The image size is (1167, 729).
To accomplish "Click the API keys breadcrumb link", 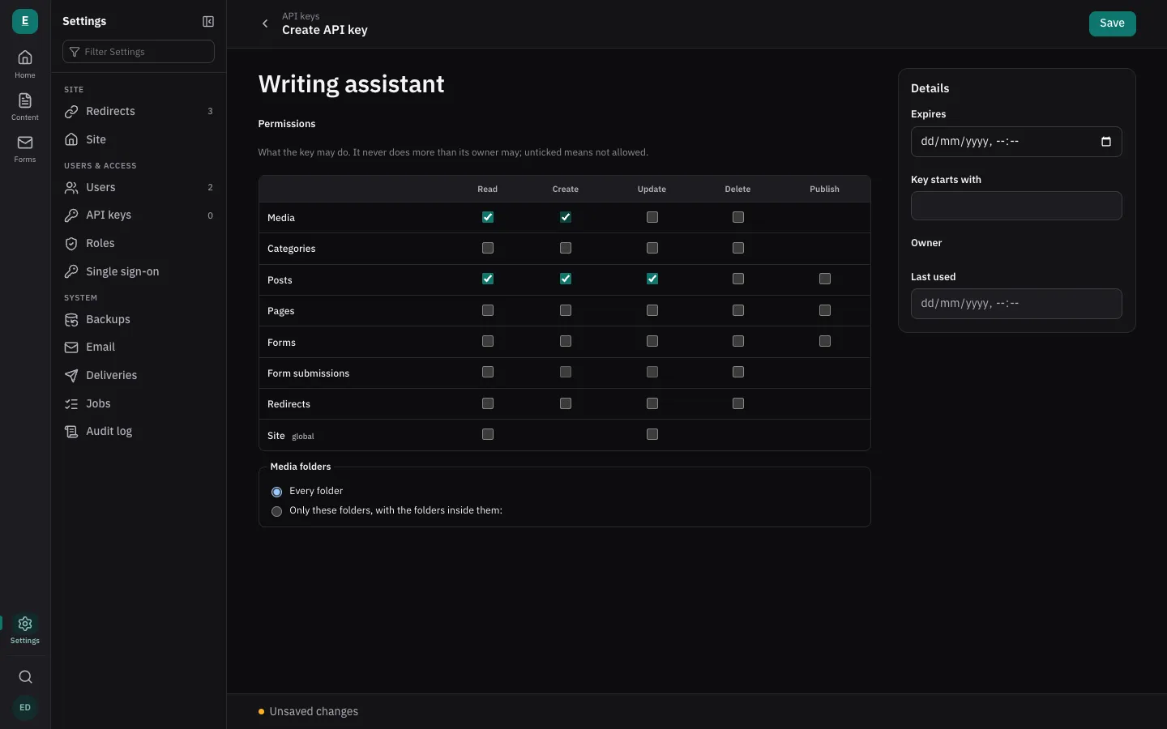I will pos(301,16).
